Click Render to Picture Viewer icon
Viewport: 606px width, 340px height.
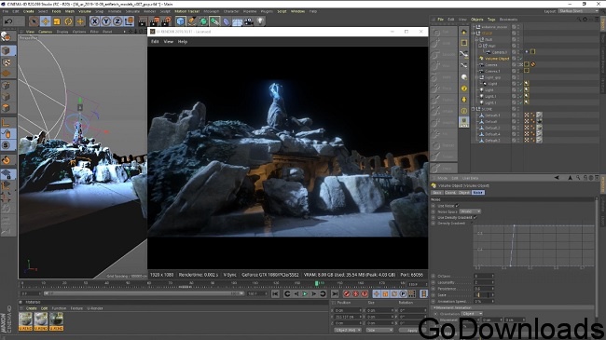tap(155, 21)
